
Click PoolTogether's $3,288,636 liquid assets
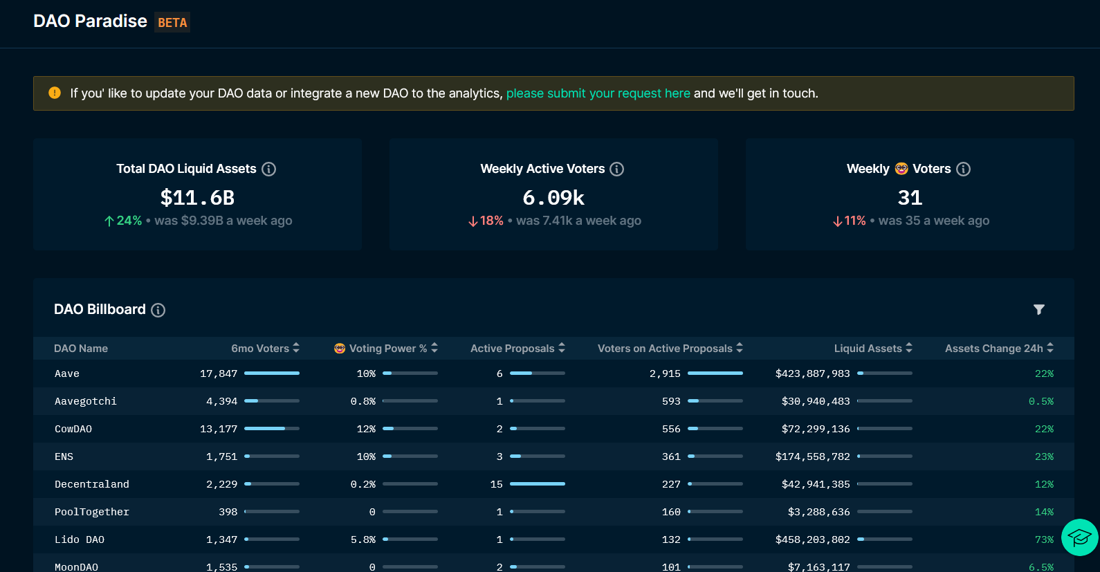(819, 512)
